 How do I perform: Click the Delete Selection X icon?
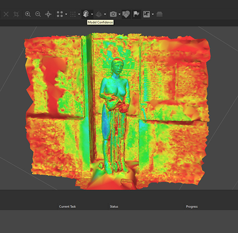6,14
